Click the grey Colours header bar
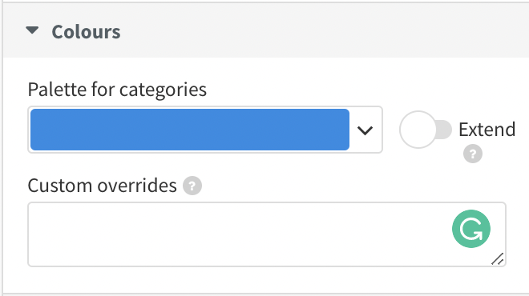Viewport: 529px width, 296px height. click(x=266, y=30)
